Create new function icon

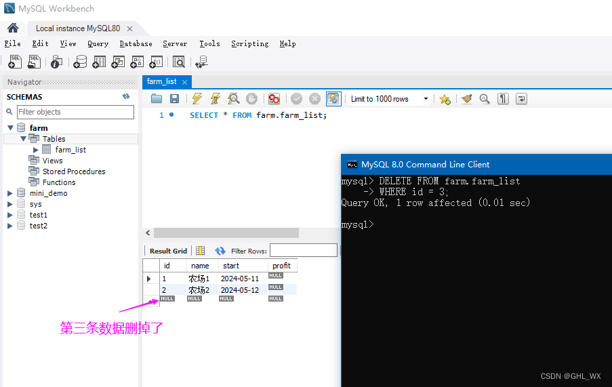[x=156, y=62]
